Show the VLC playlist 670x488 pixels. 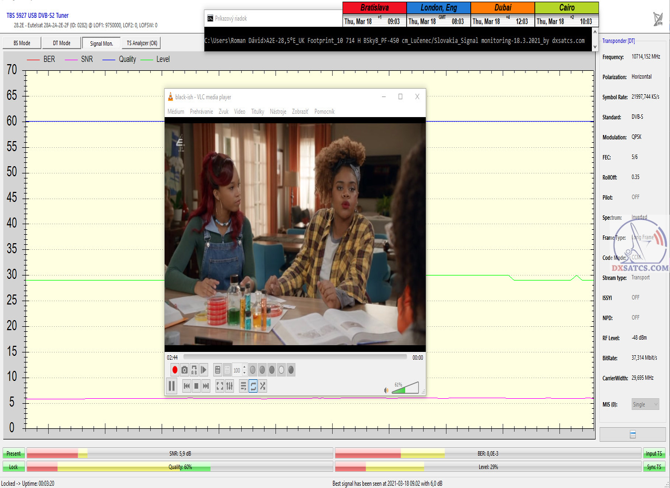coord(243,385)
